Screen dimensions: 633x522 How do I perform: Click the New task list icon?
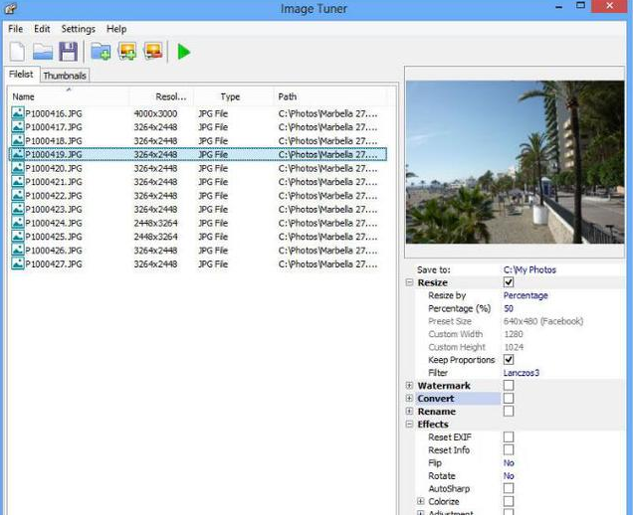coord(17,52)
